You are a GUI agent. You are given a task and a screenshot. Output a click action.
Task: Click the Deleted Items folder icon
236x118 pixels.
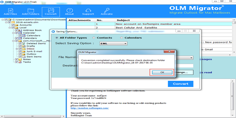coord(23,43)
